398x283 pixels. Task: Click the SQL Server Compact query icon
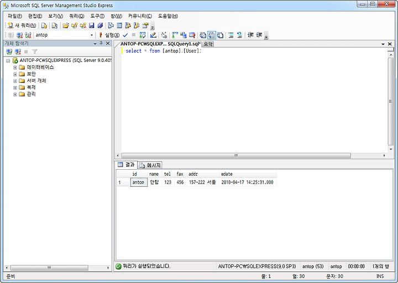pos(54,25)
